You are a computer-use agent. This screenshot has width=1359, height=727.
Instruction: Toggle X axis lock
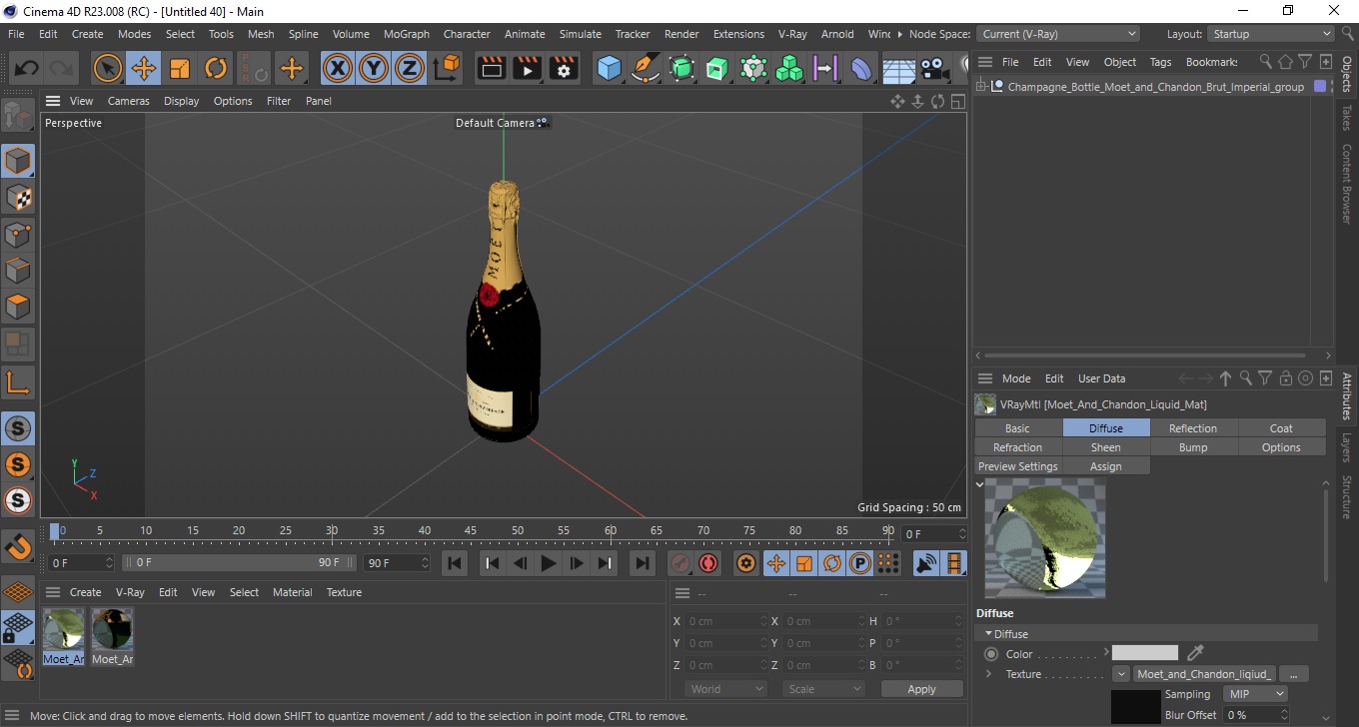(x=339, y=69)
